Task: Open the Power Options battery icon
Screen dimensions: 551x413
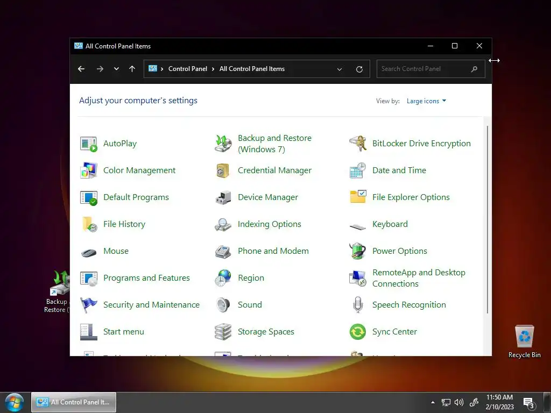Action: click(358, 251)
